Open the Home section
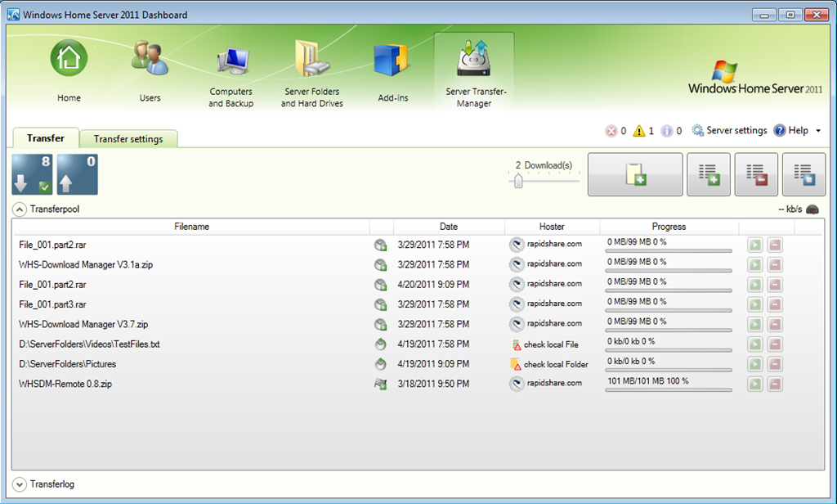The height and width of the screenshot is (504, 837). 69,70
